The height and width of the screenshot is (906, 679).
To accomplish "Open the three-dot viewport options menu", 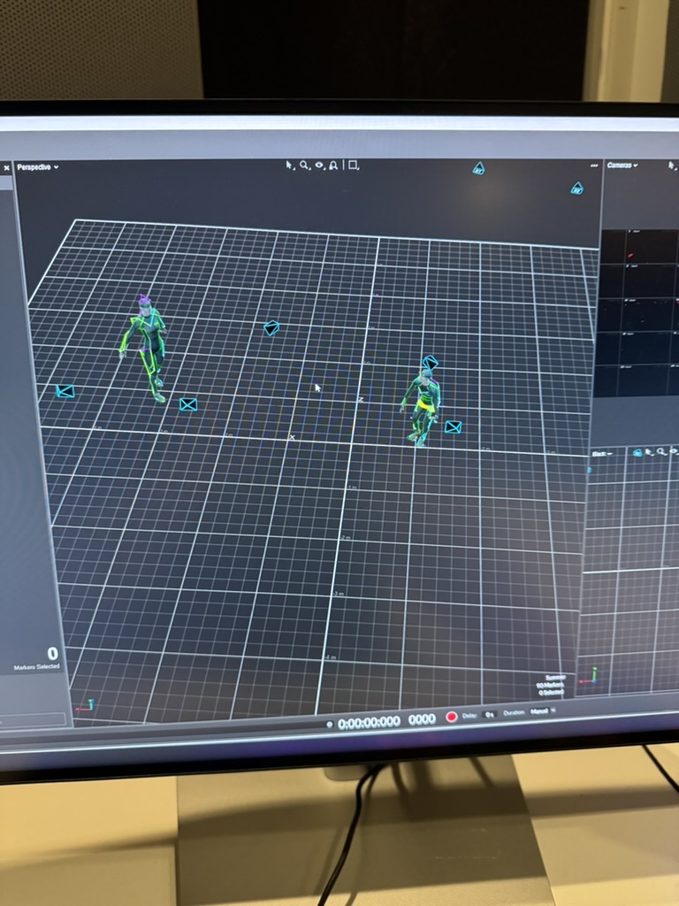I will coord(594,165).
